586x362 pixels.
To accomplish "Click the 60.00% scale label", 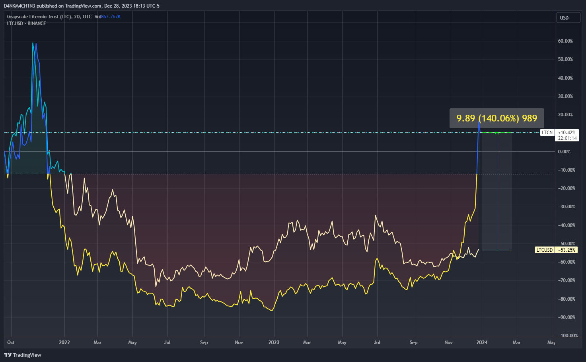I will pos(565,41).
